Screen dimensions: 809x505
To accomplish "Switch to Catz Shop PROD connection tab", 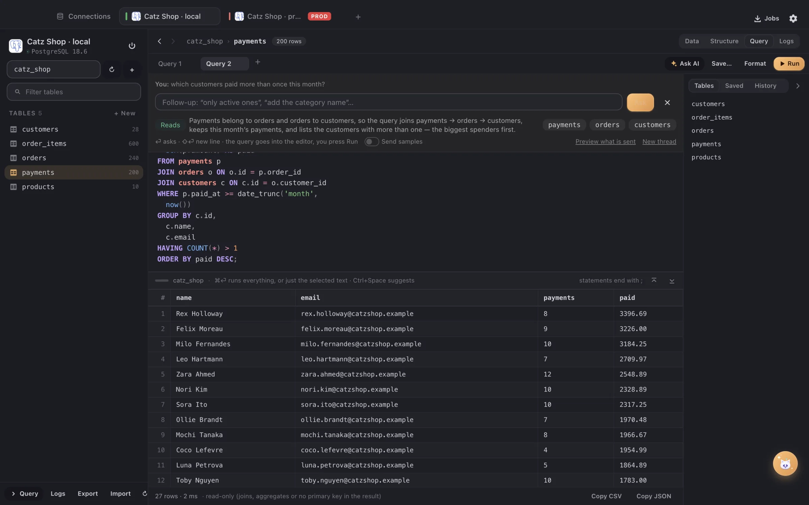I will [280, 16].
